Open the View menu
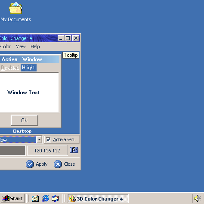The height and width of the screenshot is (204, 204). pos(21,46)
